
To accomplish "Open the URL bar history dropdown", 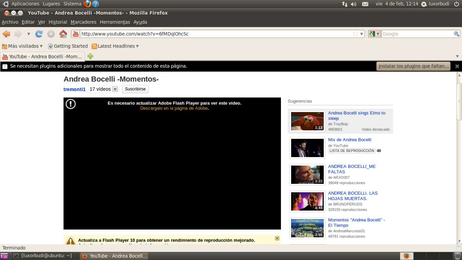I will coord(362,34).
